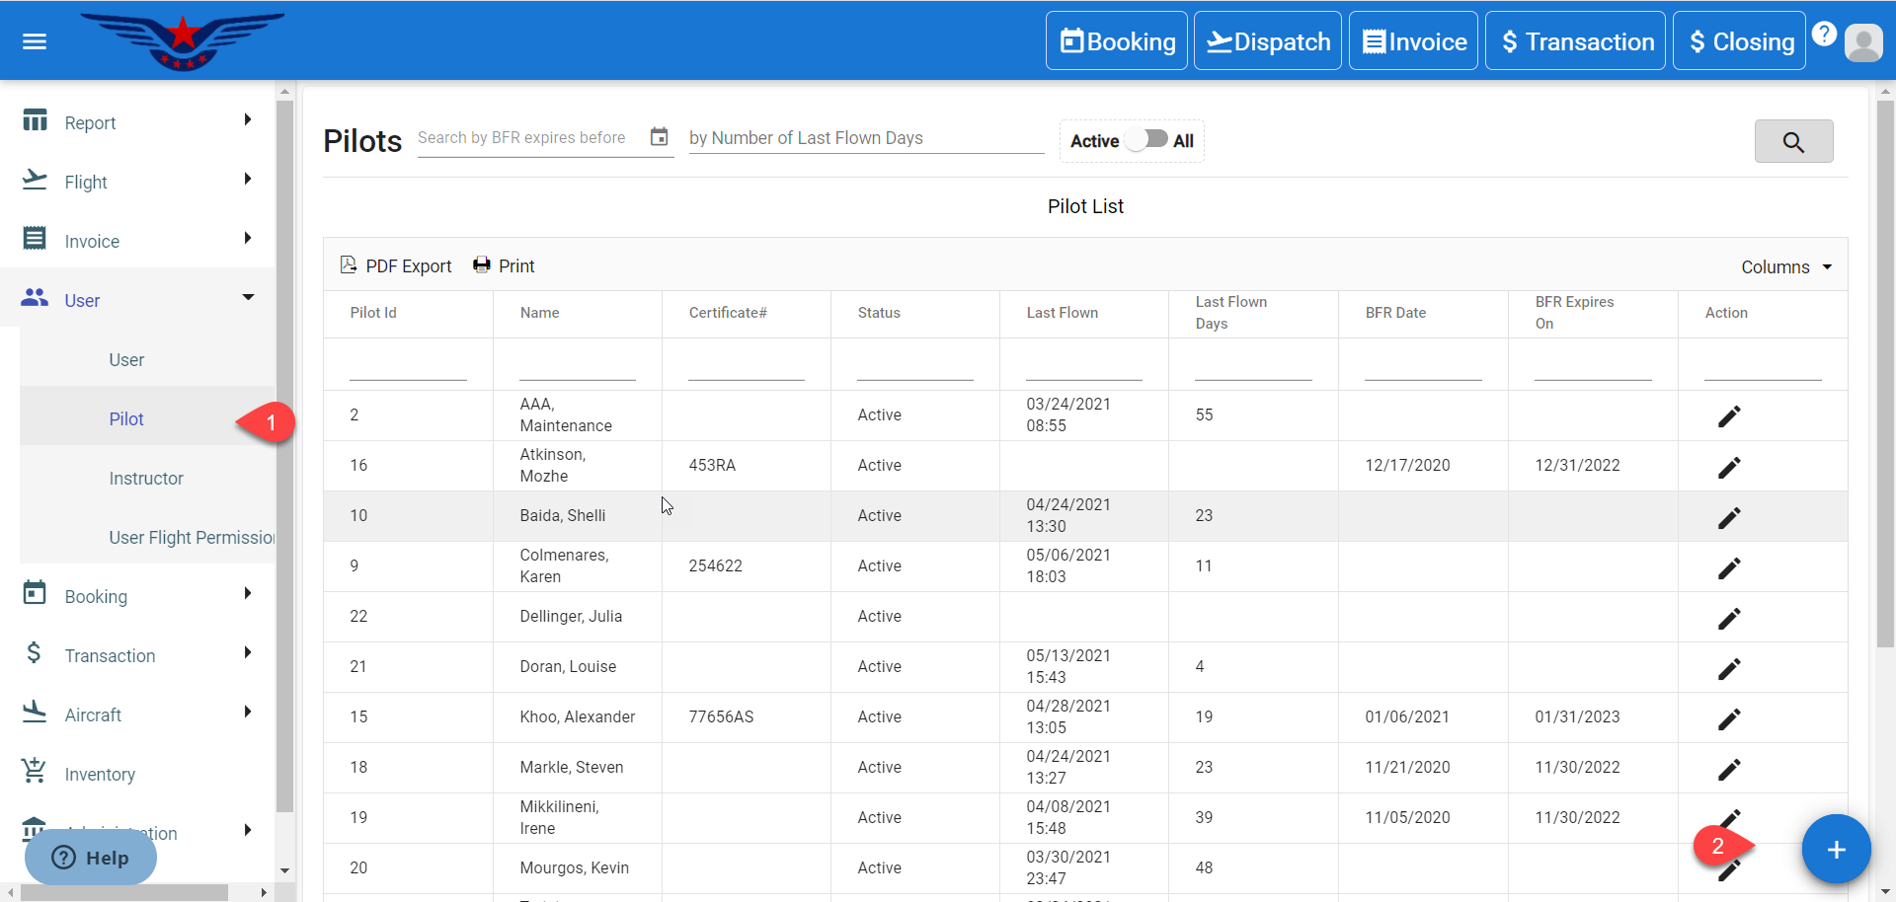Click the magnifier search button
The width and height of the screenshot is (1896, 902).
click(x=1793, y=142)
